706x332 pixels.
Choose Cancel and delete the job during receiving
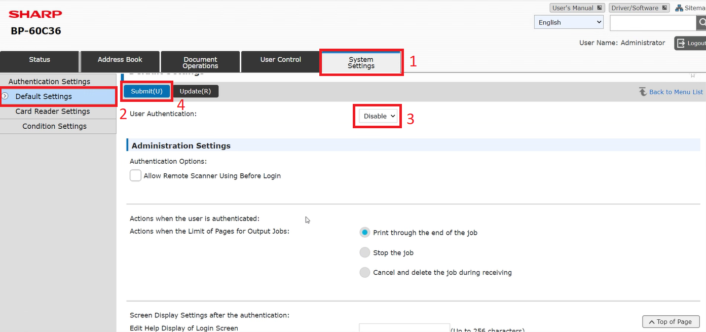364,272
